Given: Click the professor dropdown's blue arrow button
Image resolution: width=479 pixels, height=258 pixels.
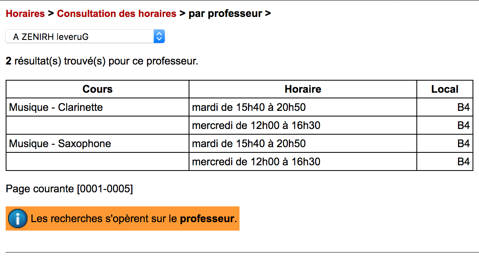Looking at the screenshot, I should [x=159, y=37].
